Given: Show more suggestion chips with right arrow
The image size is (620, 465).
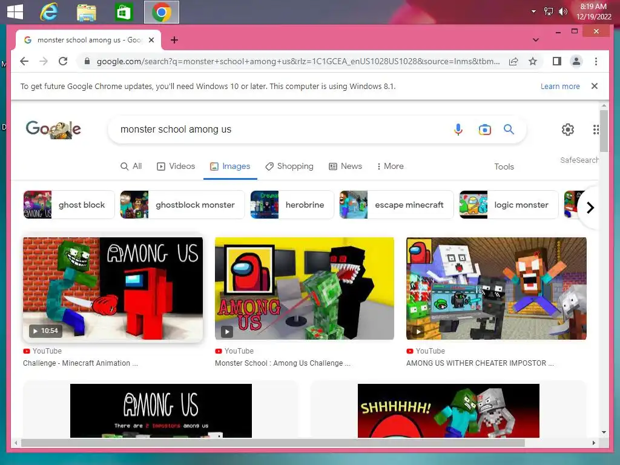Looking at the screenshot, I should pyautogui.click(x=590, y=208).
